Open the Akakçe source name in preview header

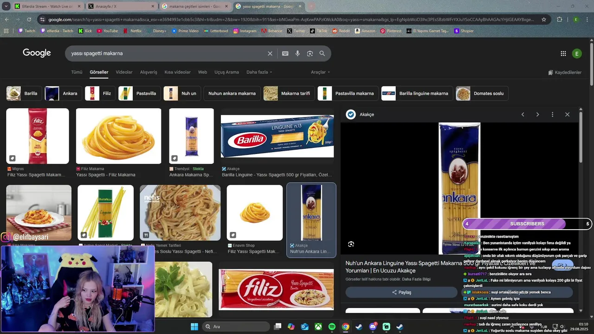[367, 115]
